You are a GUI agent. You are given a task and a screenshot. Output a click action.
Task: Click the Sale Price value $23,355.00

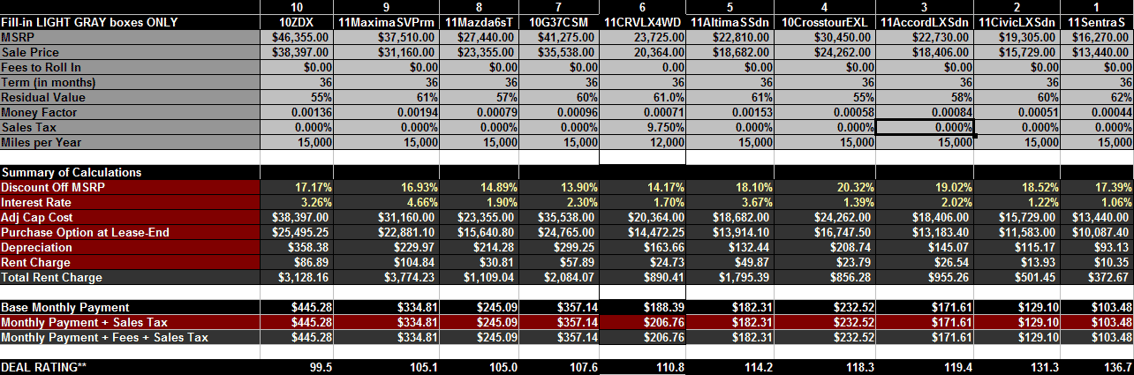click(x=478, y=52)
